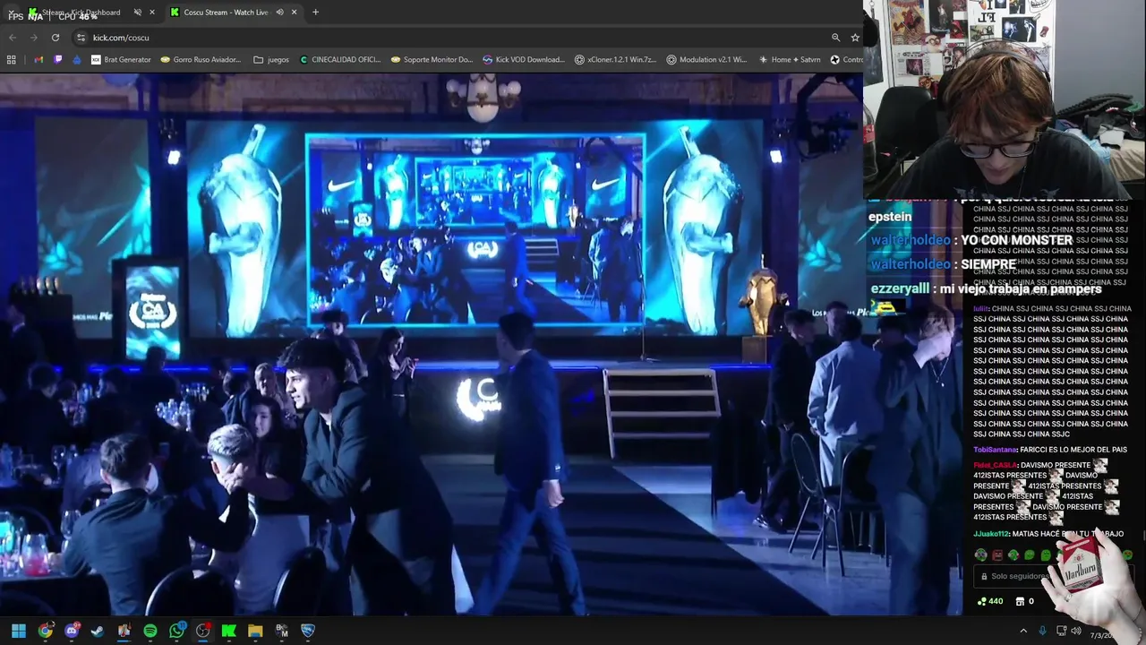Pick the red angry-face emote in chat
The image size is (1146, 645).
tap(997, 555)
